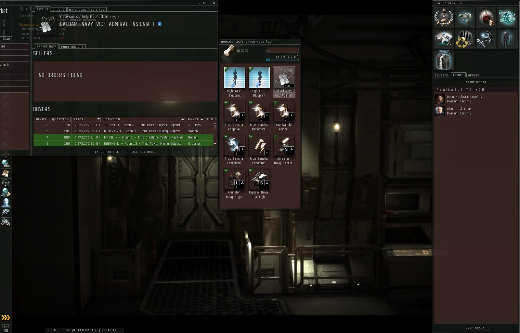This screenshot has height=333, width=520.
Task: Open the Repair Shop wrench icon
Action: (486, 39)
